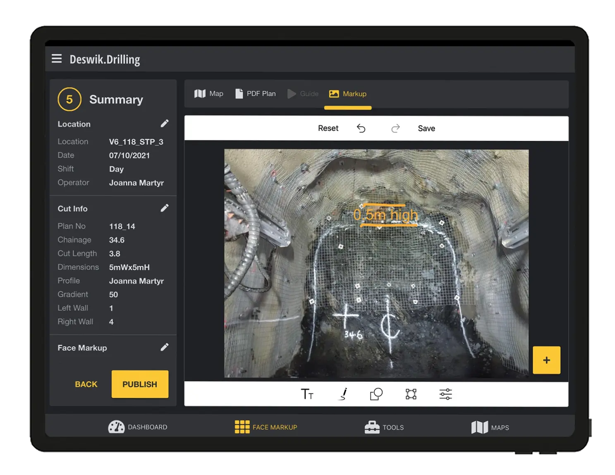The height and width of the screenshot is (475, 615).
Task: Navigate to the Maps section
Action: coord(490,427)
